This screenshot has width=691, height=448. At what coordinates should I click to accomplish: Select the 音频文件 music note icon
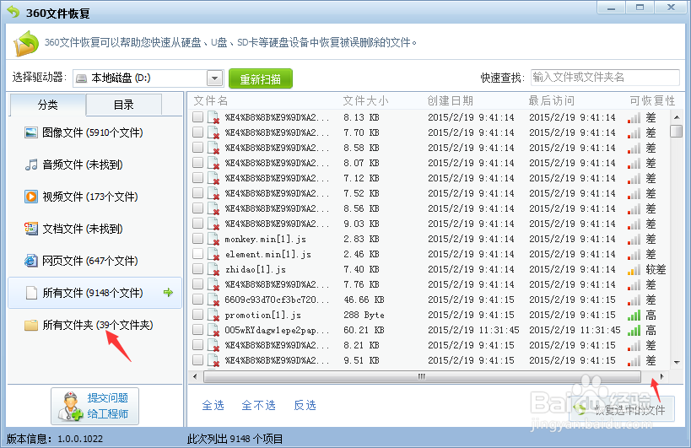[x=31, y=165]
